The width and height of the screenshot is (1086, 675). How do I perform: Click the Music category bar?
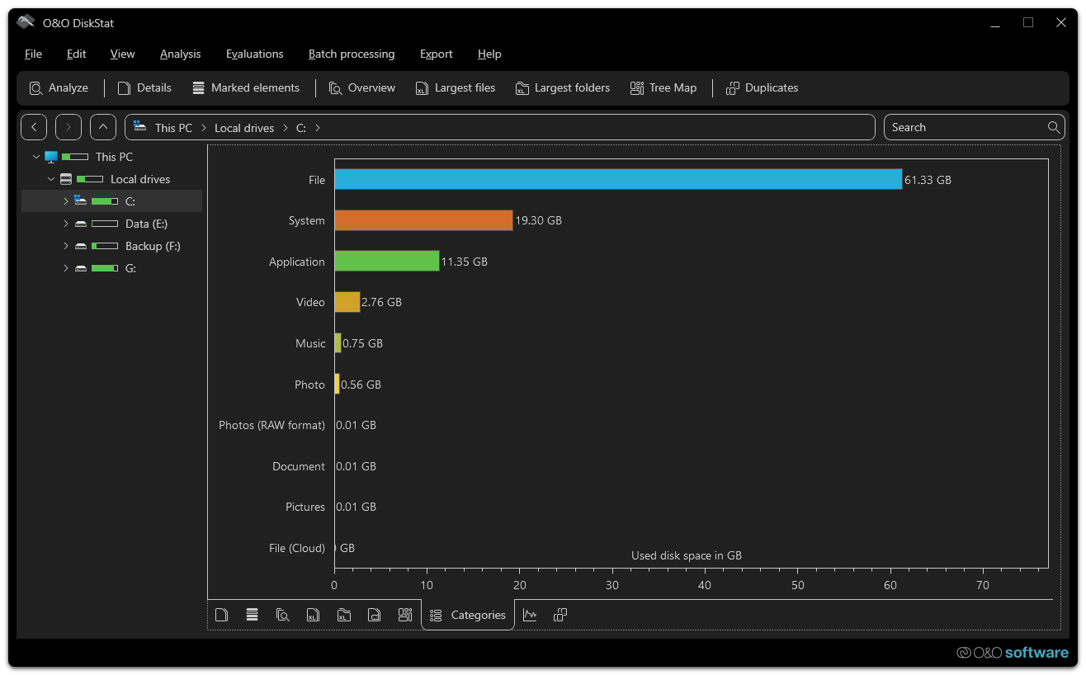point(338,343)
